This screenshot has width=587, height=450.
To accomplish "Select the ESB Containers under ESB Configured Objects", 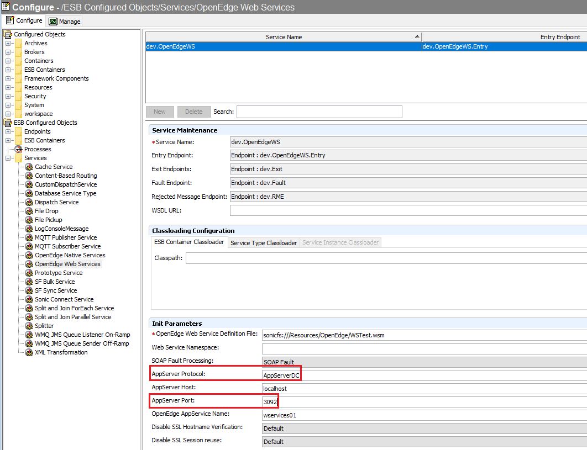I will click(x=45, y=140).
